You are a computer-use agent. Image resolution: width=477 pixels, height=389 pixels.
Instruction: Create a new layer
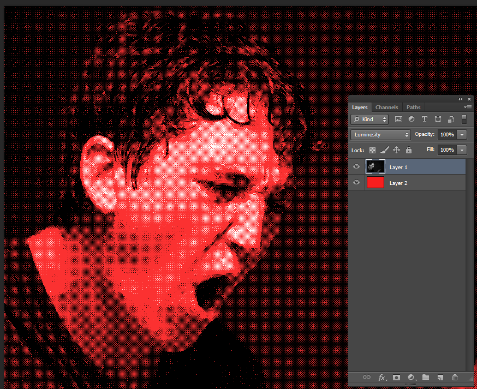tap(440, 378)
